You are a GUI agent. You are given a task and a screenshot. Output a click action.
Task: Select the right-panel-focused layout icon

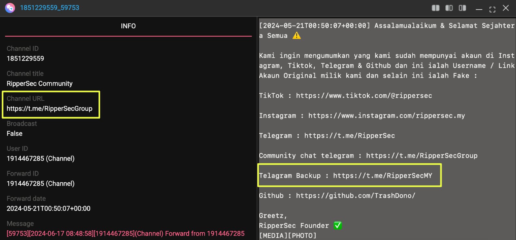462,8
